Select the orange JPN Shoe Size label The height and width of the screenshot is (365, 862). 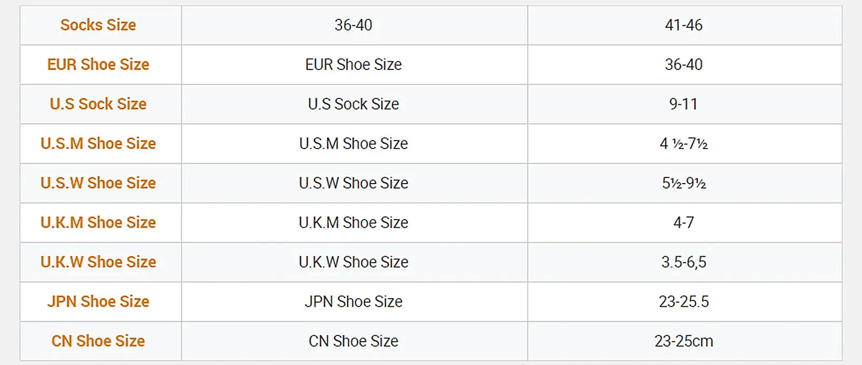pyautogui.click(x=98, y=301)
